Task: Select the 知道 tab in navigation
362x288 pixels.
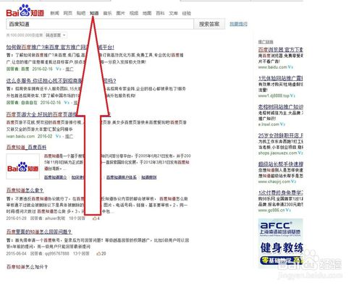Action: click(94, 13)
